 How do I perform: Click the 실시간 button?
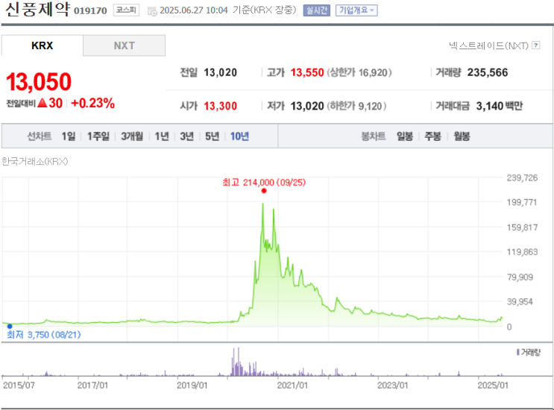[317, 10]
